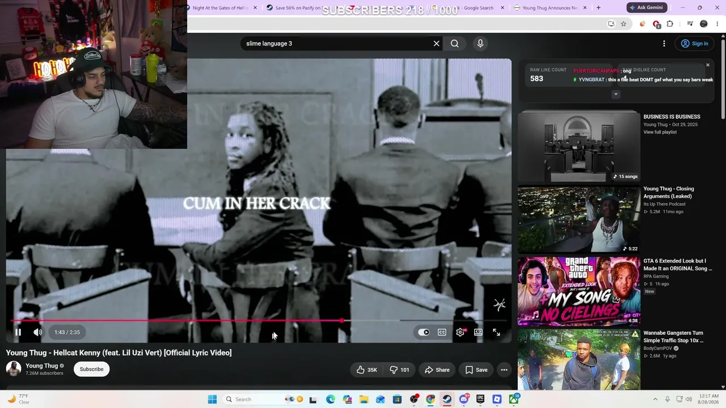Viewport: 726px width, 408px height.
Task: Open YouTube settings three-dot menu
Action: click(664, 44)
